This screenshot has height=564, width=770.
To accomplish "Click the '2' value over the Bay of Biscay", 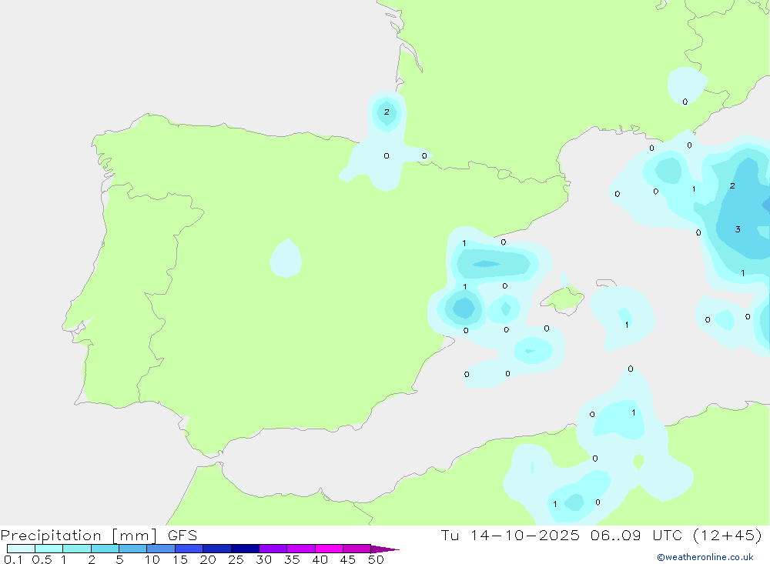I will click(x=387, y=112).
